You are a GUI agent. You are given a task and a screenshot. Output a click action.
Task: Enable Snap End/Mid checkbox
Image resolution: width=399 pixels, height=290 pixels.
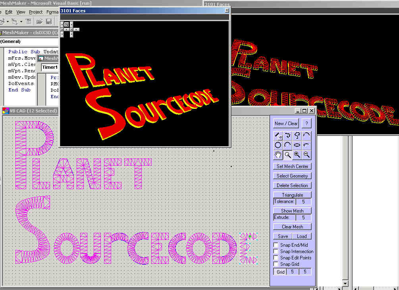coord(276,245)
